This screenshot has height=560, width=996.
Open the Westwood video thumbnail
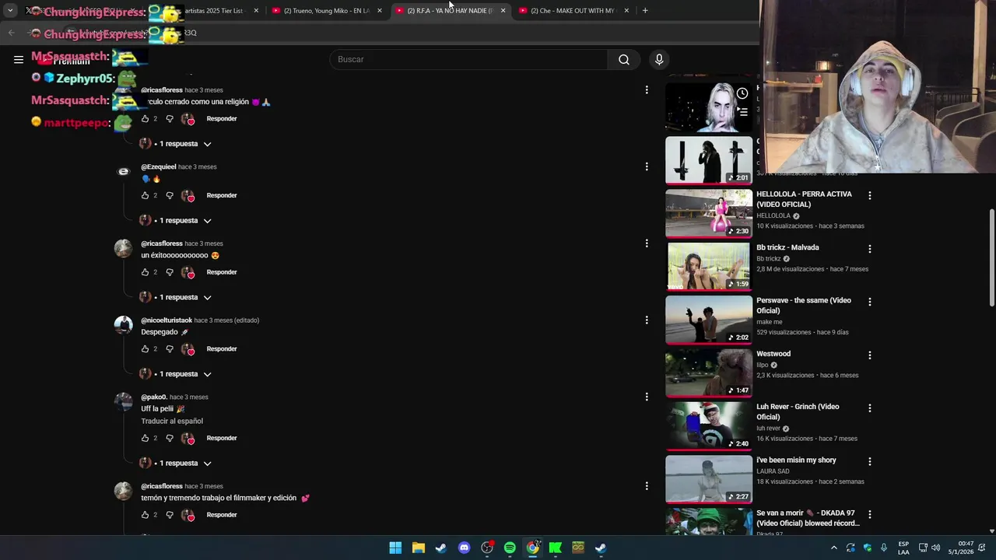(709, 373)
